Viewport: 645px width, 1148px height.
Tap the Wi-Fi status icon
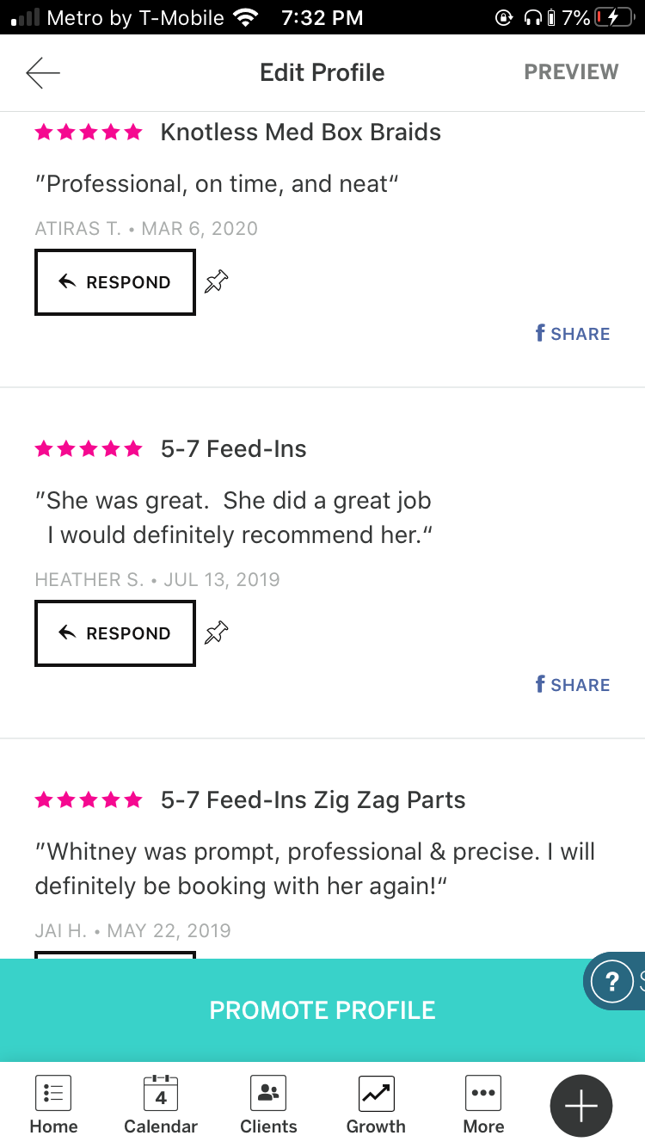tap(246, 17)
